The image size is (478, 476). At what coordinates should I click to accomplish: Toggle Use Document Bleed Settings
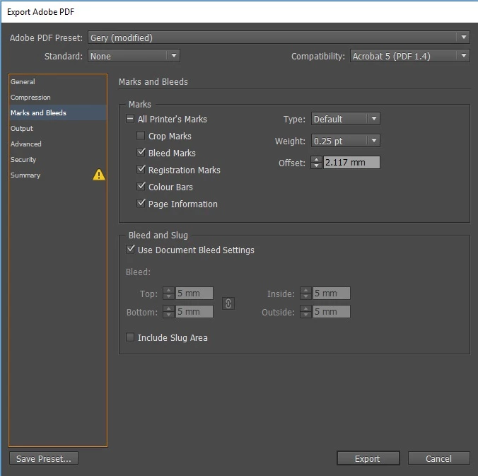130,250
